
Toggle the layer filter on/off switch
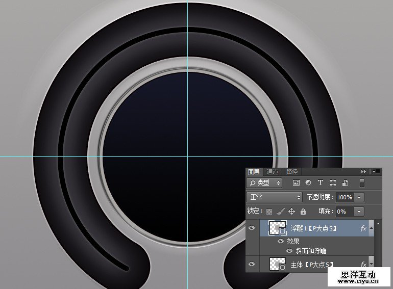tap(362, 182)
